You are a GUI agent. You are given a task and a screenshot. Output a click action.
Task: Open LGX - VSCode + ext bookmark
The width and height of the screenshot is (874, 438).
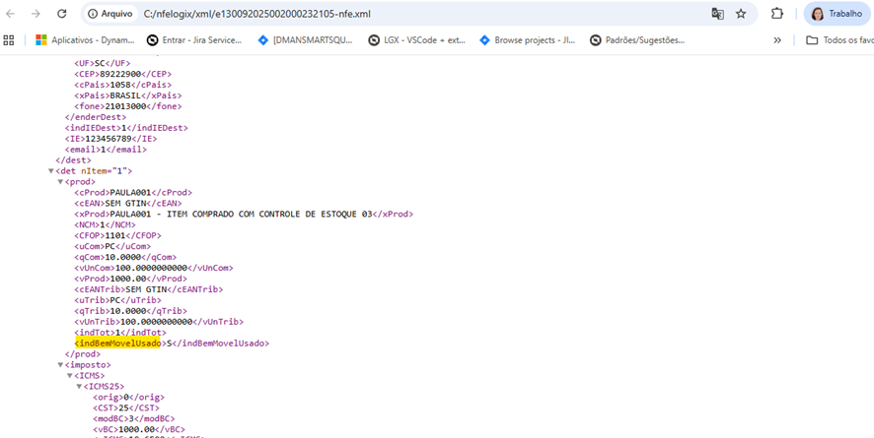click(416, 40)
